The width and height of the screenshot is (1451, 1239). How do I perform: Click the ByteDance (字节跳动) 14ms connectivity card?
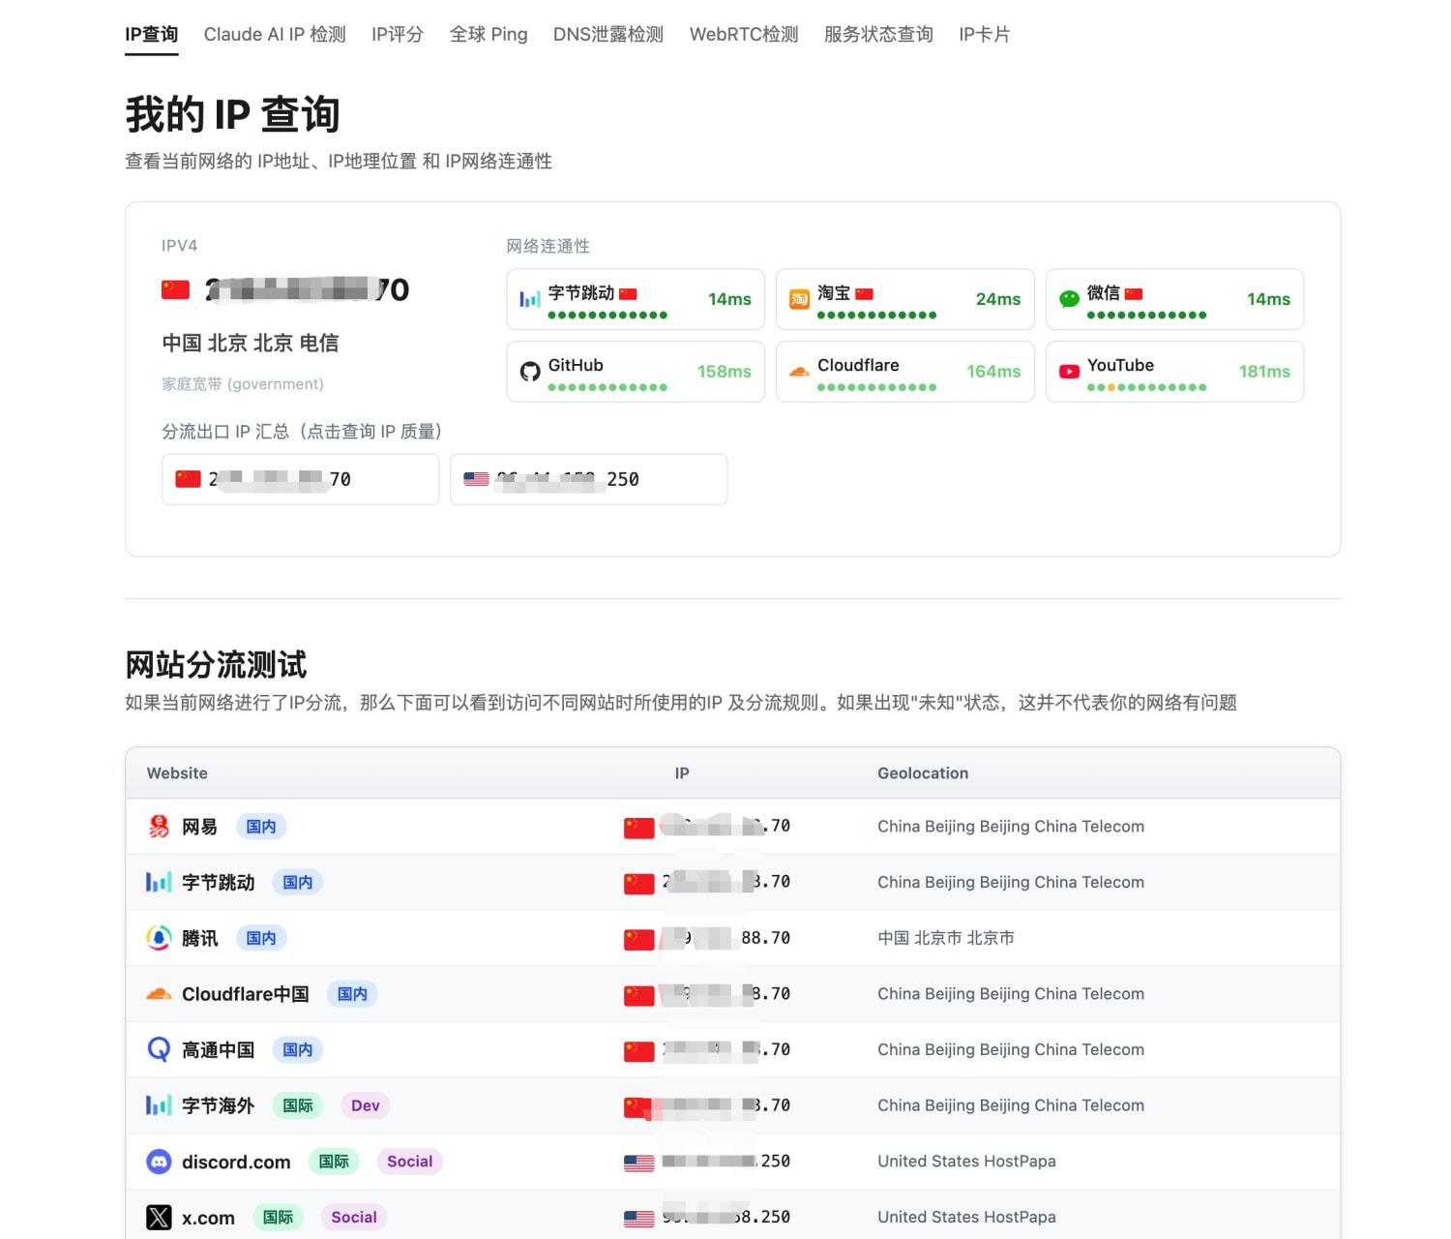pyautogui.click(x=636, y=300)
